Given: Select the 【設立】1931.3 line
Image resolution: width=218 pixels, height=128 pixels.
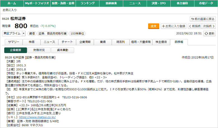Looking at the screenshot, I should (x=15, y=66).
